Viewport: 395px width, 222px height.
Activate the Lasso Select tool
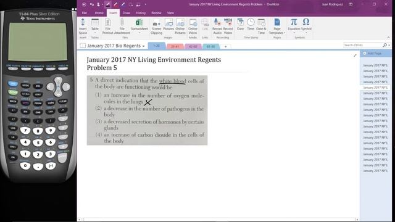click(x=131, y=4)
